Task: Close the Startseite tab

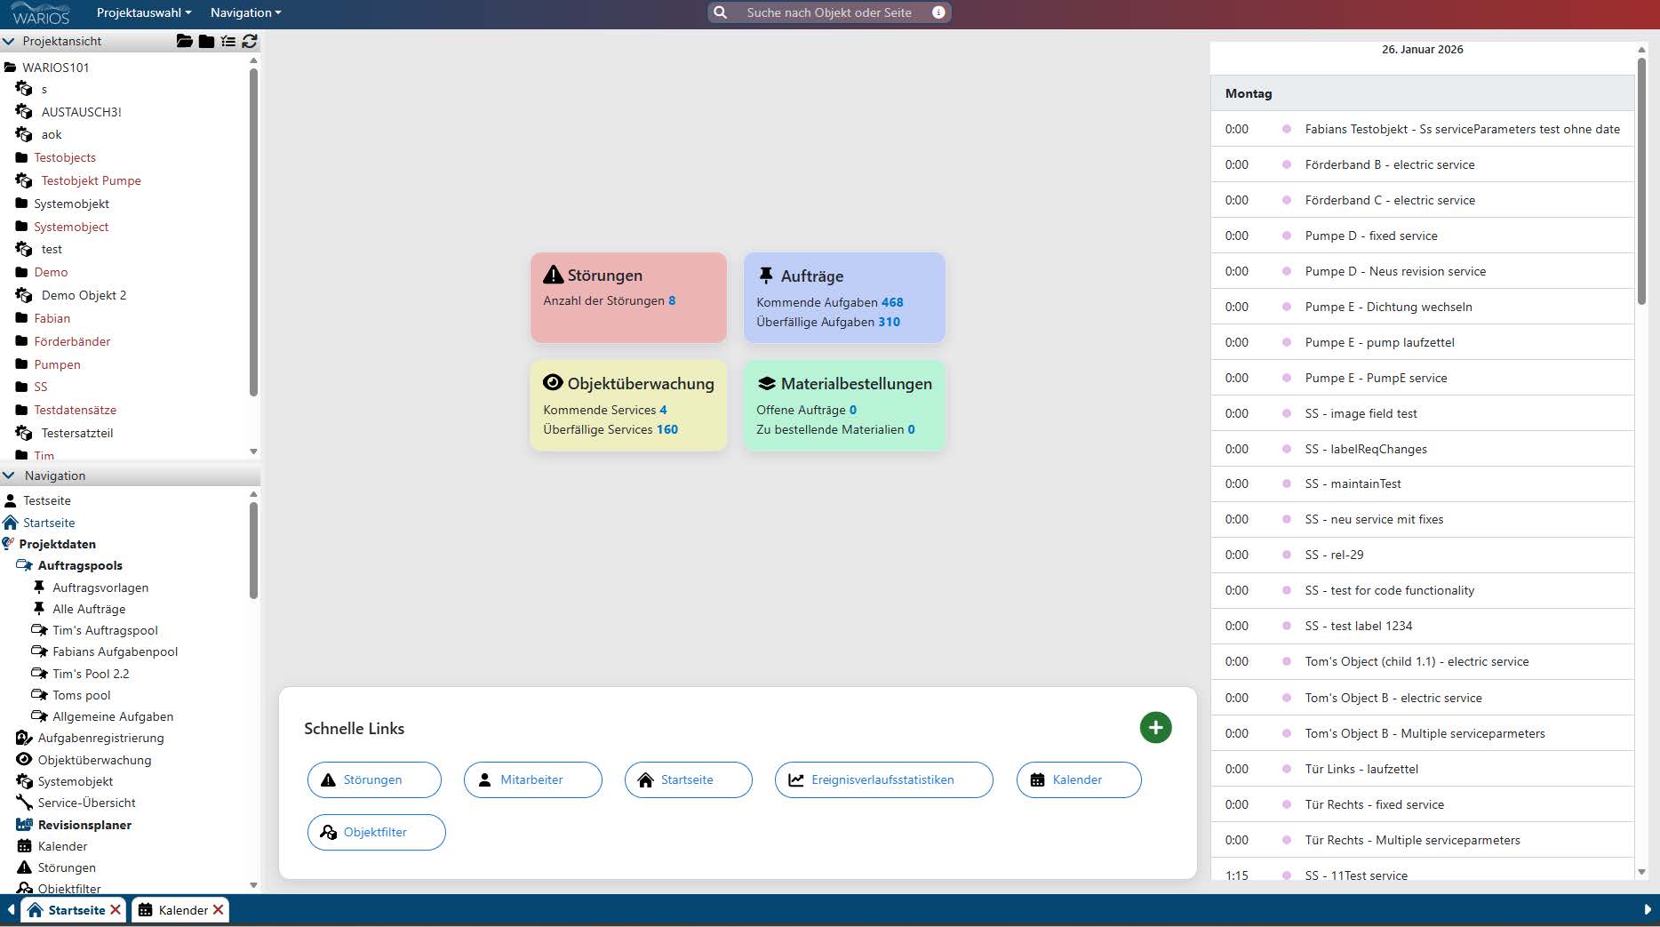Action: coord(116,910)
